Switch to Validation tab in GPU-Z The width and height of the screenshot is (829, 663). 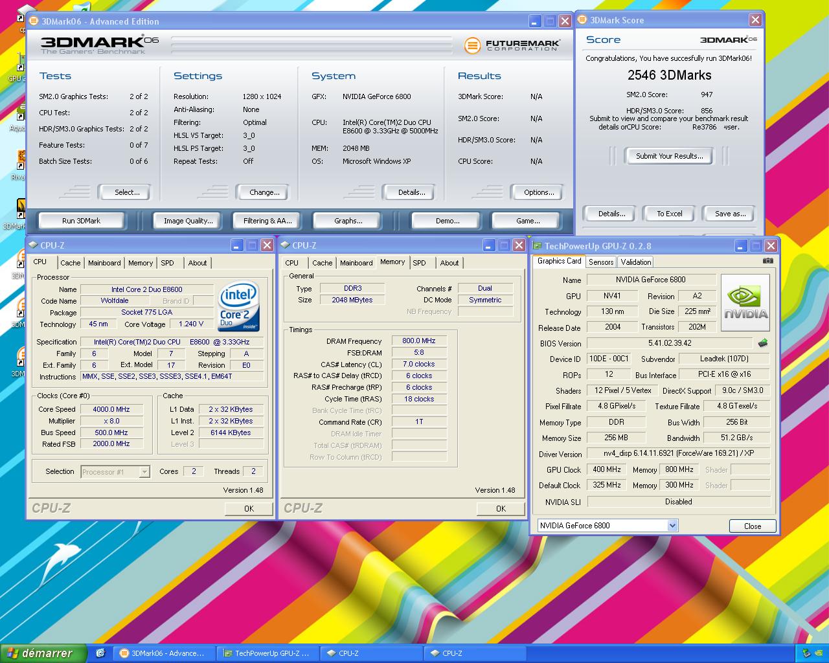point(636,262)
